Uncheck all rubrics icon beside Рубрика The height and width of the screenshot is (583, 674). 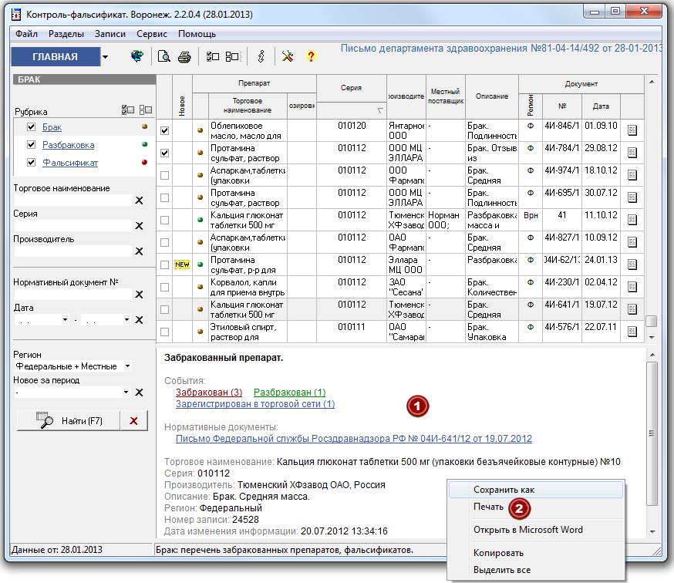146,110
